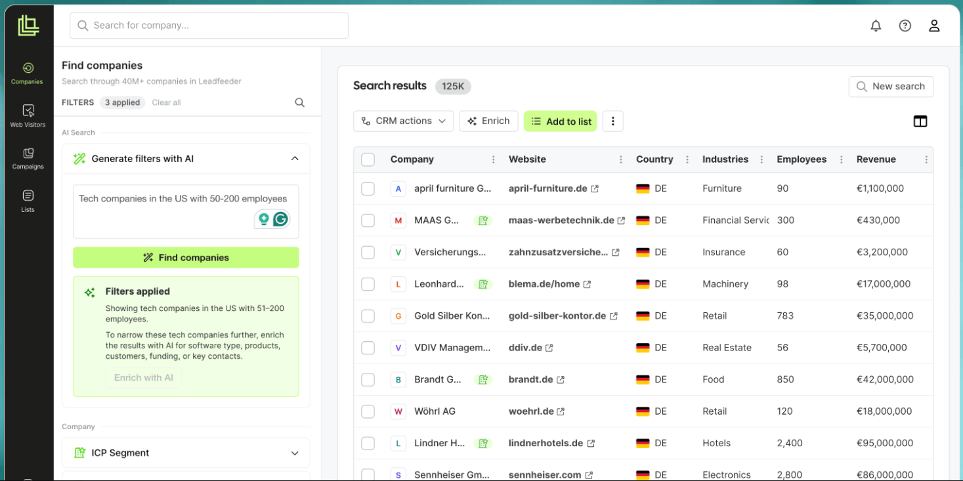The height and width of the screenshot is (481, 963).
Task: Select the VDIV Management row checkbox
Action: 368,348
